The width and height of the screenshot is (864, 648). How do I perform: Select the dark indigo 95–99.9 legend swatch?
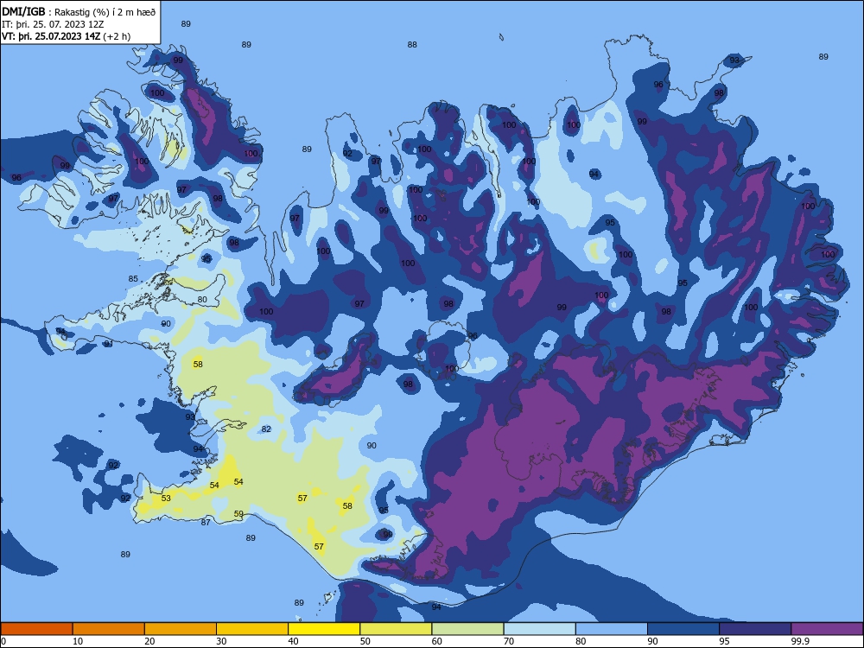755,629
